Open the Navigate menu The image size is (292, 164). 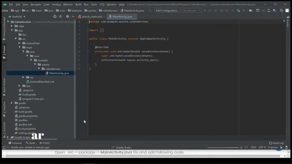pos(36,5)
